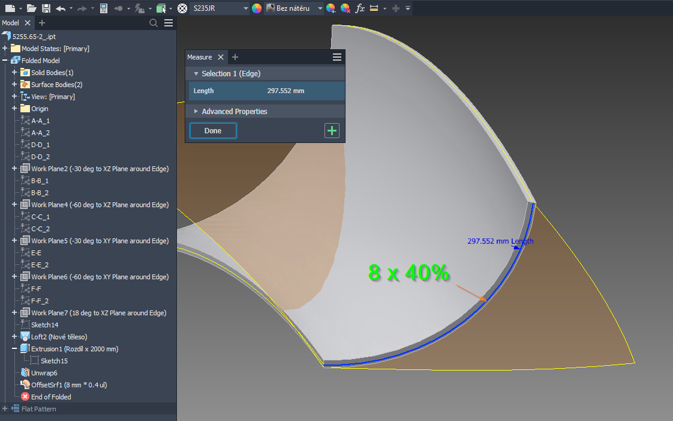Save the current part file
Image resolution: width=673 pixels, height=421 pixels.
[x=45, y=8]
